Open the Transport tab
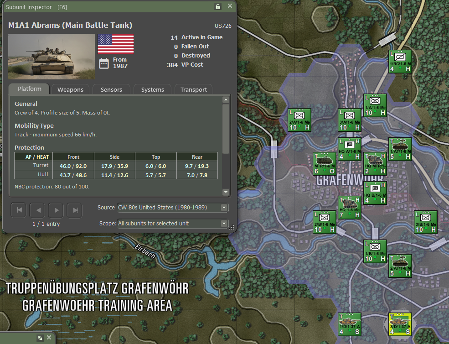Viewport: 449px width, 344px height. [x=194, y=90]
